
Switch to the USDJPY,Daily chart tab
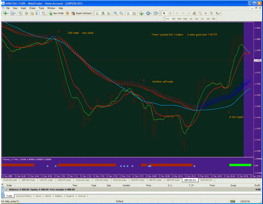tap(46, 180)
